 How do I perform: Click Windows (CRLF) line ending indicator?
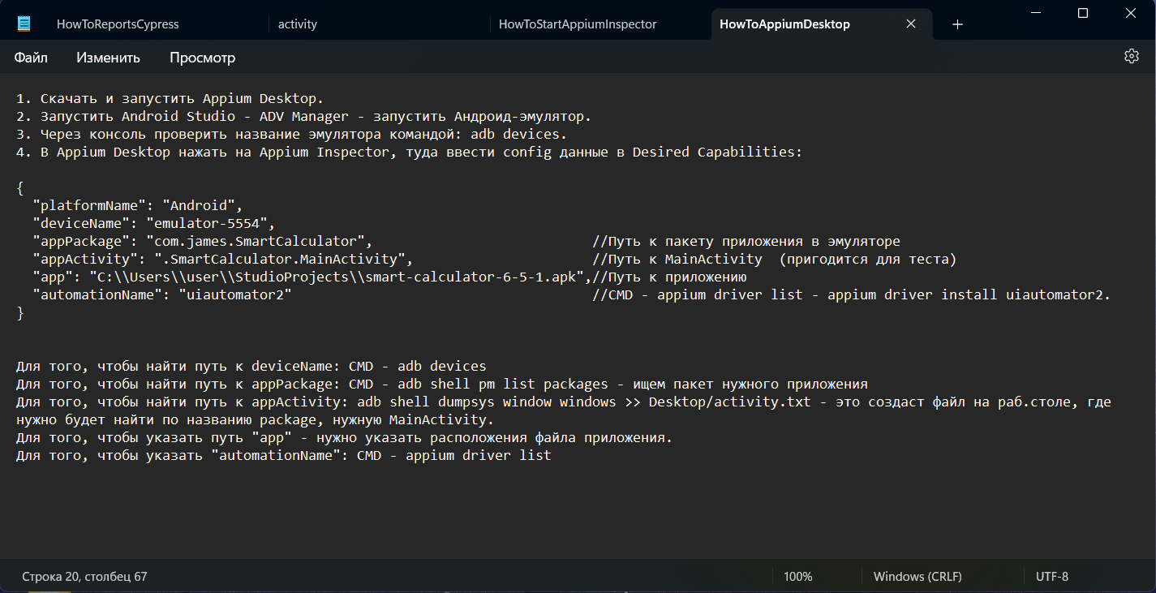(x=917, y=577)
